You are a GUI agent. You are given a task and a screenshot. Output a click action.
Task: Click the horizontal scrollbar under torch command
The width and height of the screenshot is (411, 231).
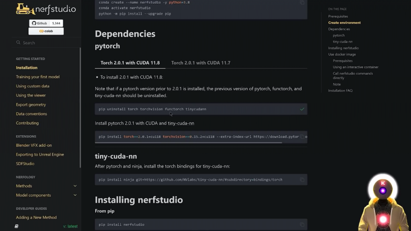[x=189, y=142]
